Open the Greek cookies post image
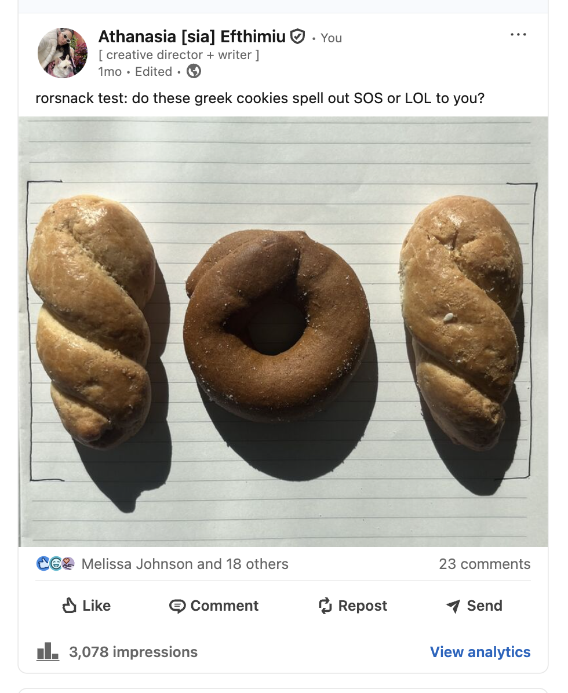The width and height of the screenshot is (568, 693). (283, 331)
